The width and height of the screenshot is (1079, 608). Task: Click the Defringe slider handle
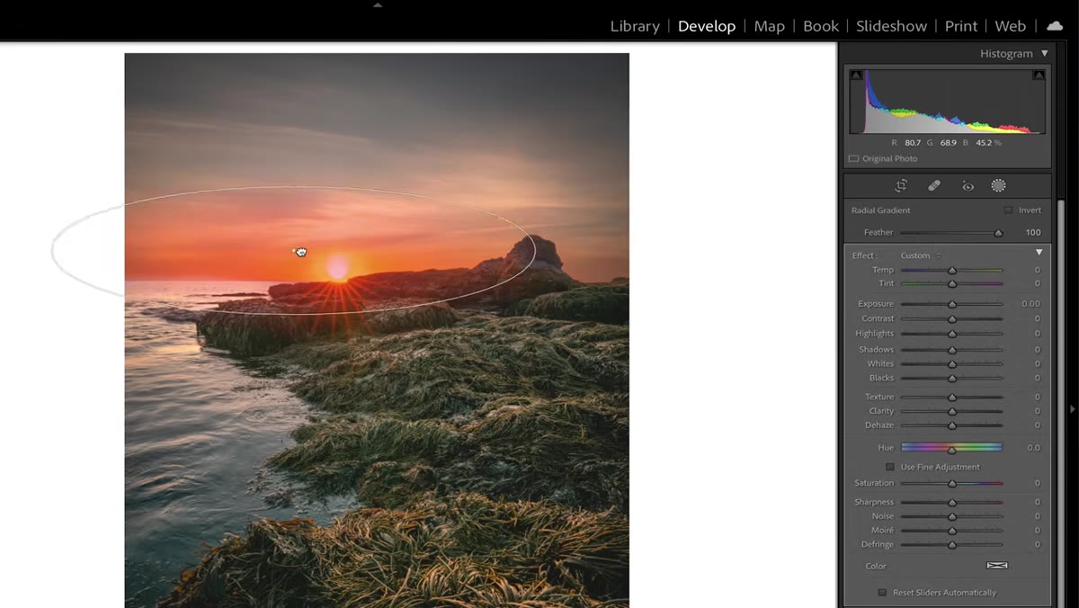point(952,546)
